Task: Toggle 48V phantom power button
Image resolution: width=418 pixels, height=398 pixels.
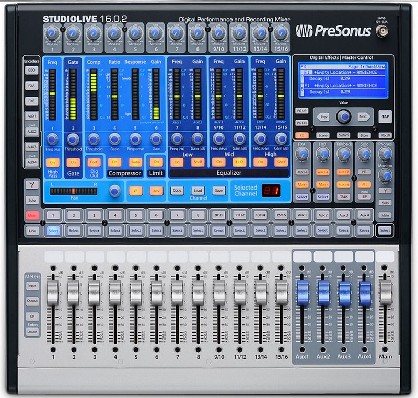Action: [156, 191]
